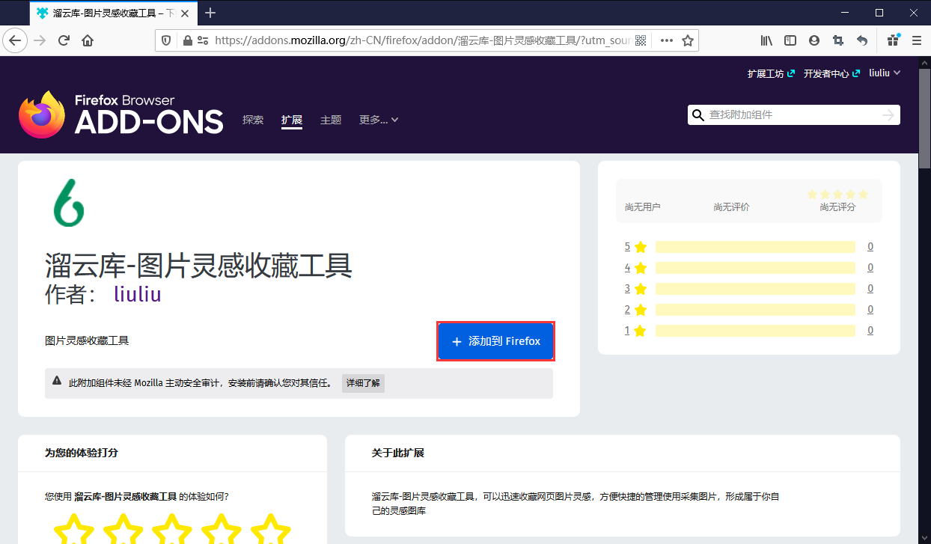Open a new browser tab
The height and width of the screenshot is (544, 931).
tap(210, 13)
